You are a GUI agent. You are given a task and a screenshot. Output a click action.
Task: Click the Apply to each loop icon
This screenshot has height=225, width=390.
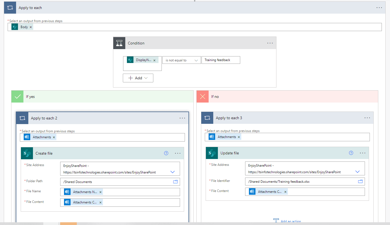pyautogui.click(x=10, y=7)
